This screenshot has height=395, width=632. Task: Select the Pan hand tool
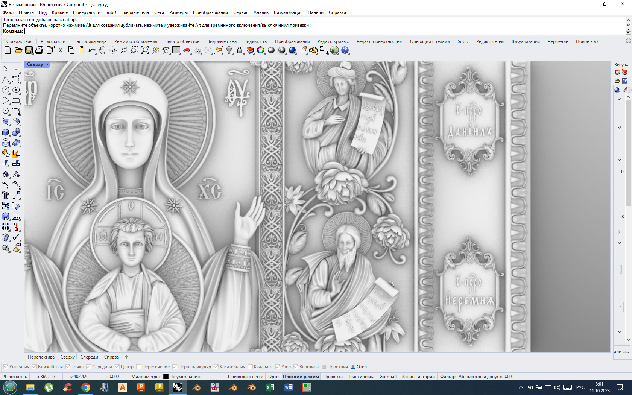pos(102,50)
